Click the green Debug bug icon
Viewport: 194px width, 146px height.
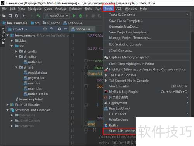[x=80, y=16]
